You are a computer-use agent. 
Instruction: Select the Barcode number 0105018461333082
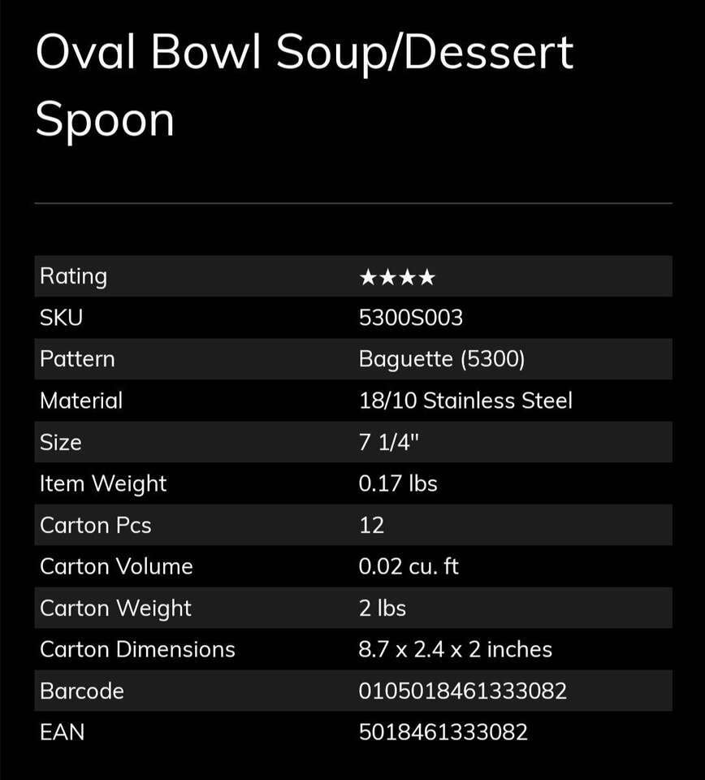click(x=462, y=691)
